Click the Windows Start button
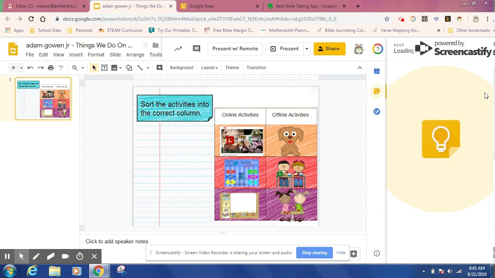Screen dimensions: 495x278 [x=9, y=271]
